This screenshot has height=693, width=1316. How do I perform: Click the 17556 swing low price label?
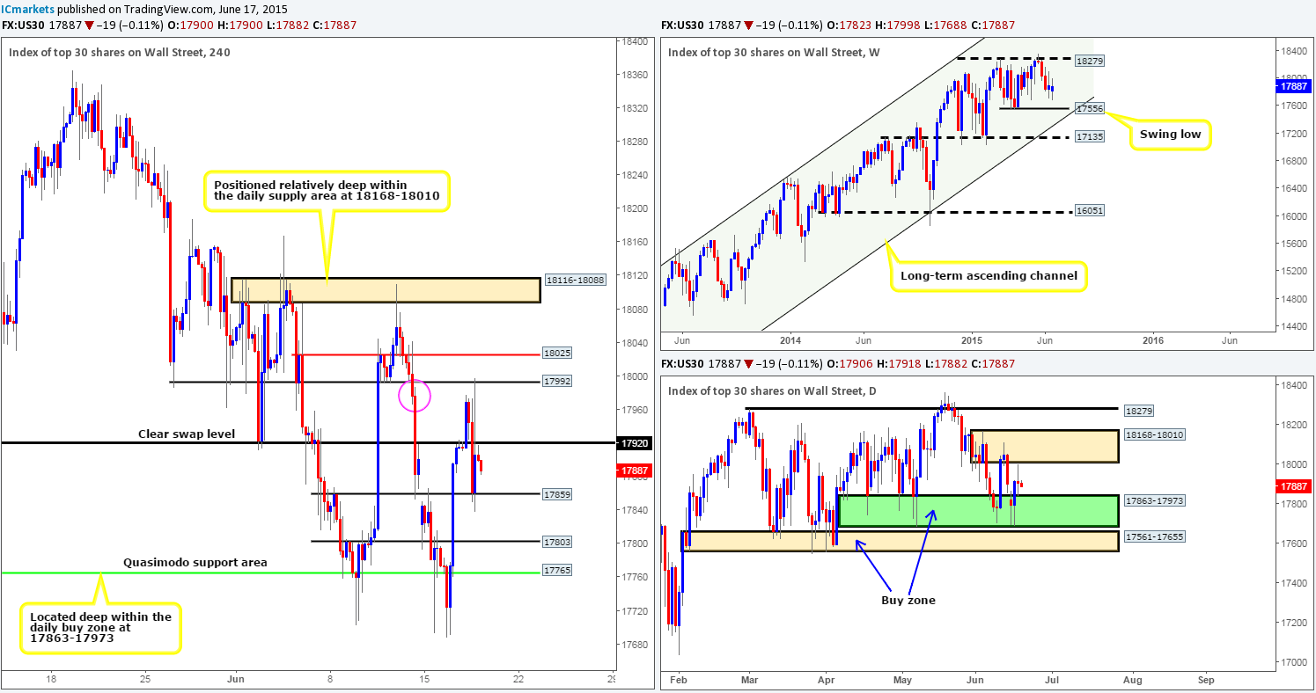(1089, 110)
